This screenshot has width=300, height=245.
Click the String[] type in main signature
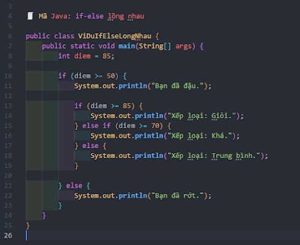click(x=155, y=46)
